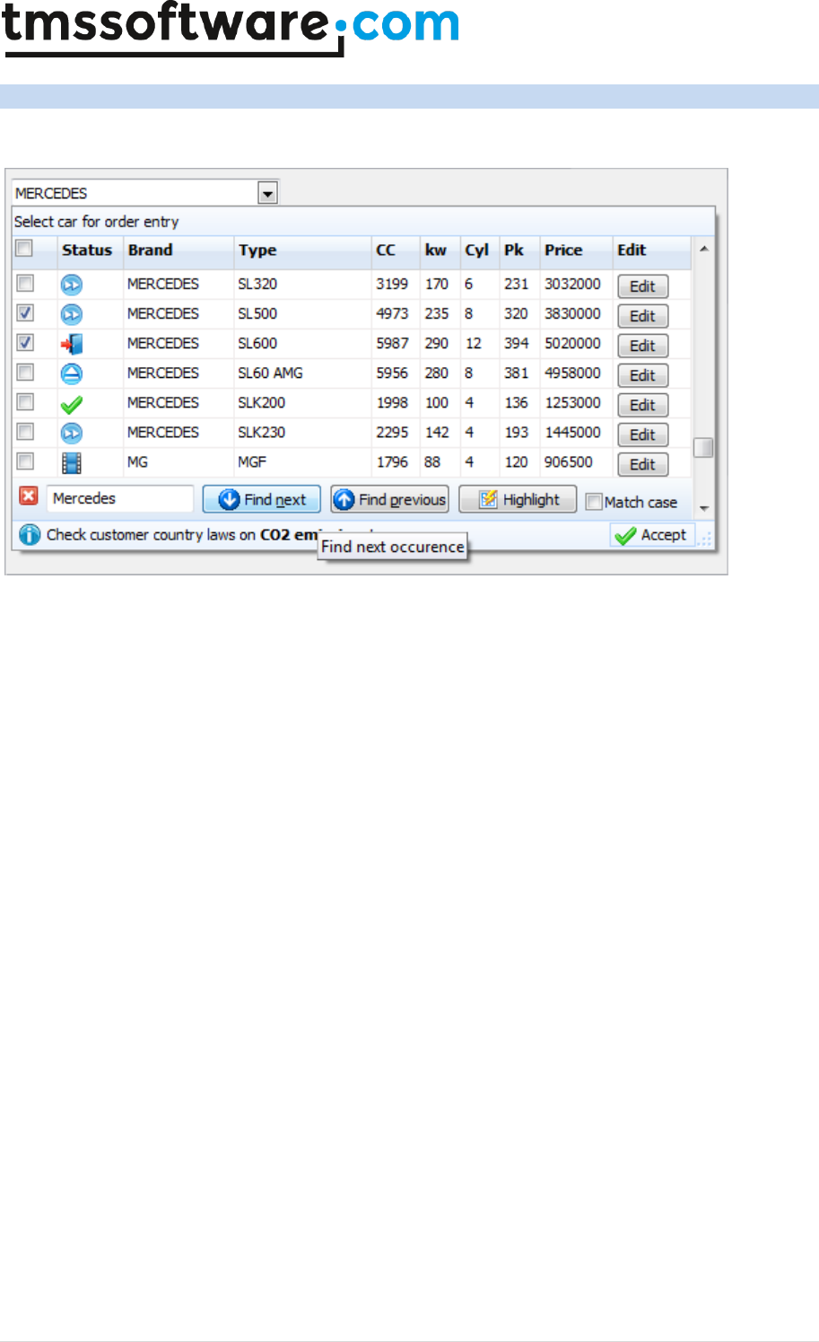Image resolution: width=819 pixels, height=1342 pixels.
Task: Sort by the kw column header
Action: coord(440,250)
